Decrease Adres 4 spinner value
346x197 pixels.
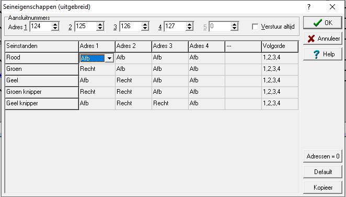coord(189,29)
